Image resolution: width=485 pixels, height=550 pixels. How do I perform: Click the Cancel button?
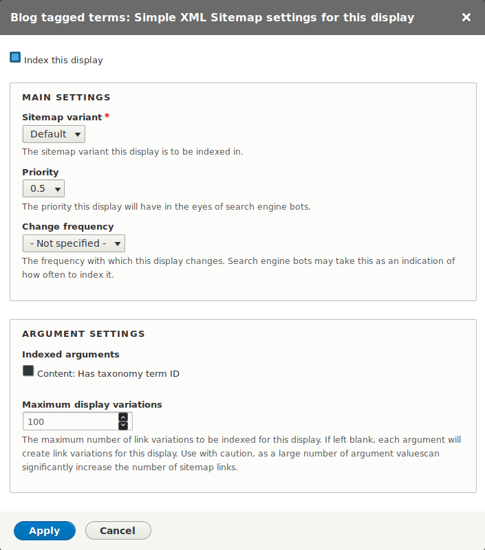pos(118,530)
